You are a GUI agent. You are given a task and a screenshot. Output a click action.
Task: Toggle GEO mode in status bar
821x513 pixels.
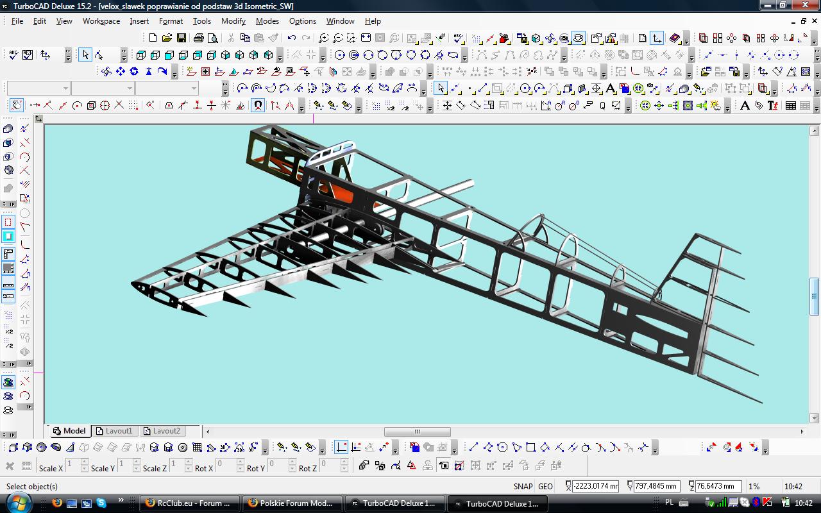click(x=545, y=486)
